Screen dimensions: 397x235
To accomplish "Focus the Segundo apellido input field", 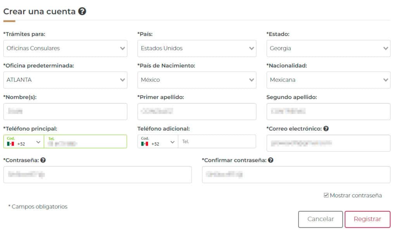I will coord(328,111).
